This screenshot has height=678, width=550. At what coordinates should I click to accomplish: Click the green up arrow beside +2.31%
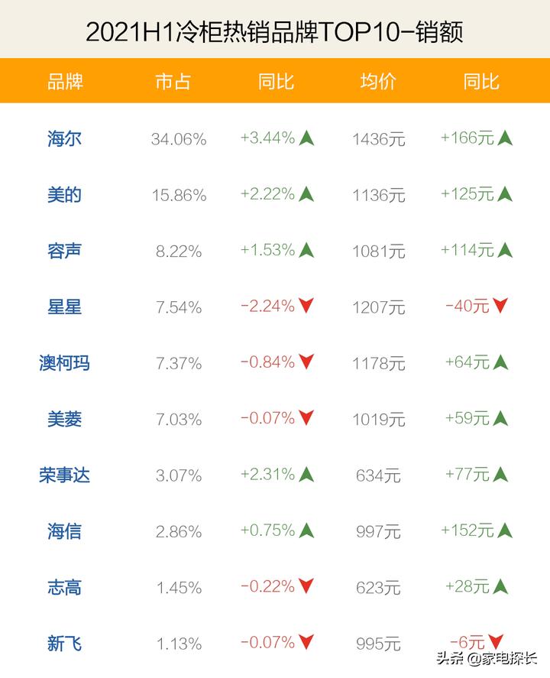tap(306, 475)
